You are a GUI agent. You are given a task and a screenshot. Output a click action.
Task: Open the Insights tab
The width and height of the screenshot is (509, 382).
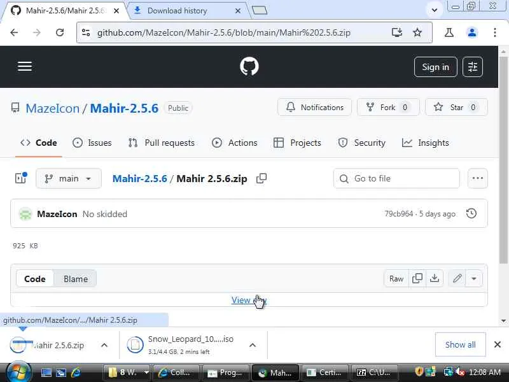pos(425,143)
